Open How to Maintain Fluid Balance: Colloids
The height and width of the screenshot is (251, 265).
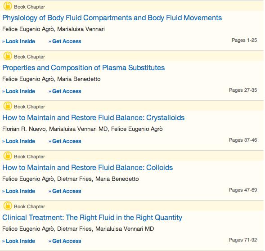88,167
